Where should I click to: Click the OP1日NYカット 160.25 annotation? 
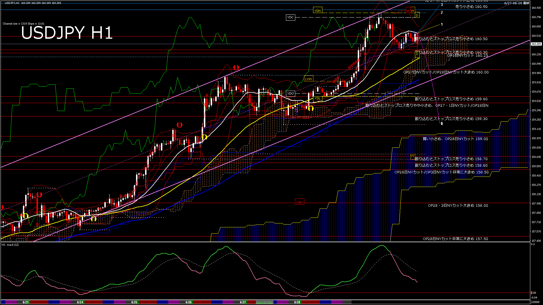click(x=467, y=56)
